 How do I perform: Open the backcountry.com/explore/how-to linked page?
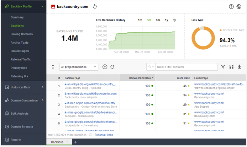219,84
